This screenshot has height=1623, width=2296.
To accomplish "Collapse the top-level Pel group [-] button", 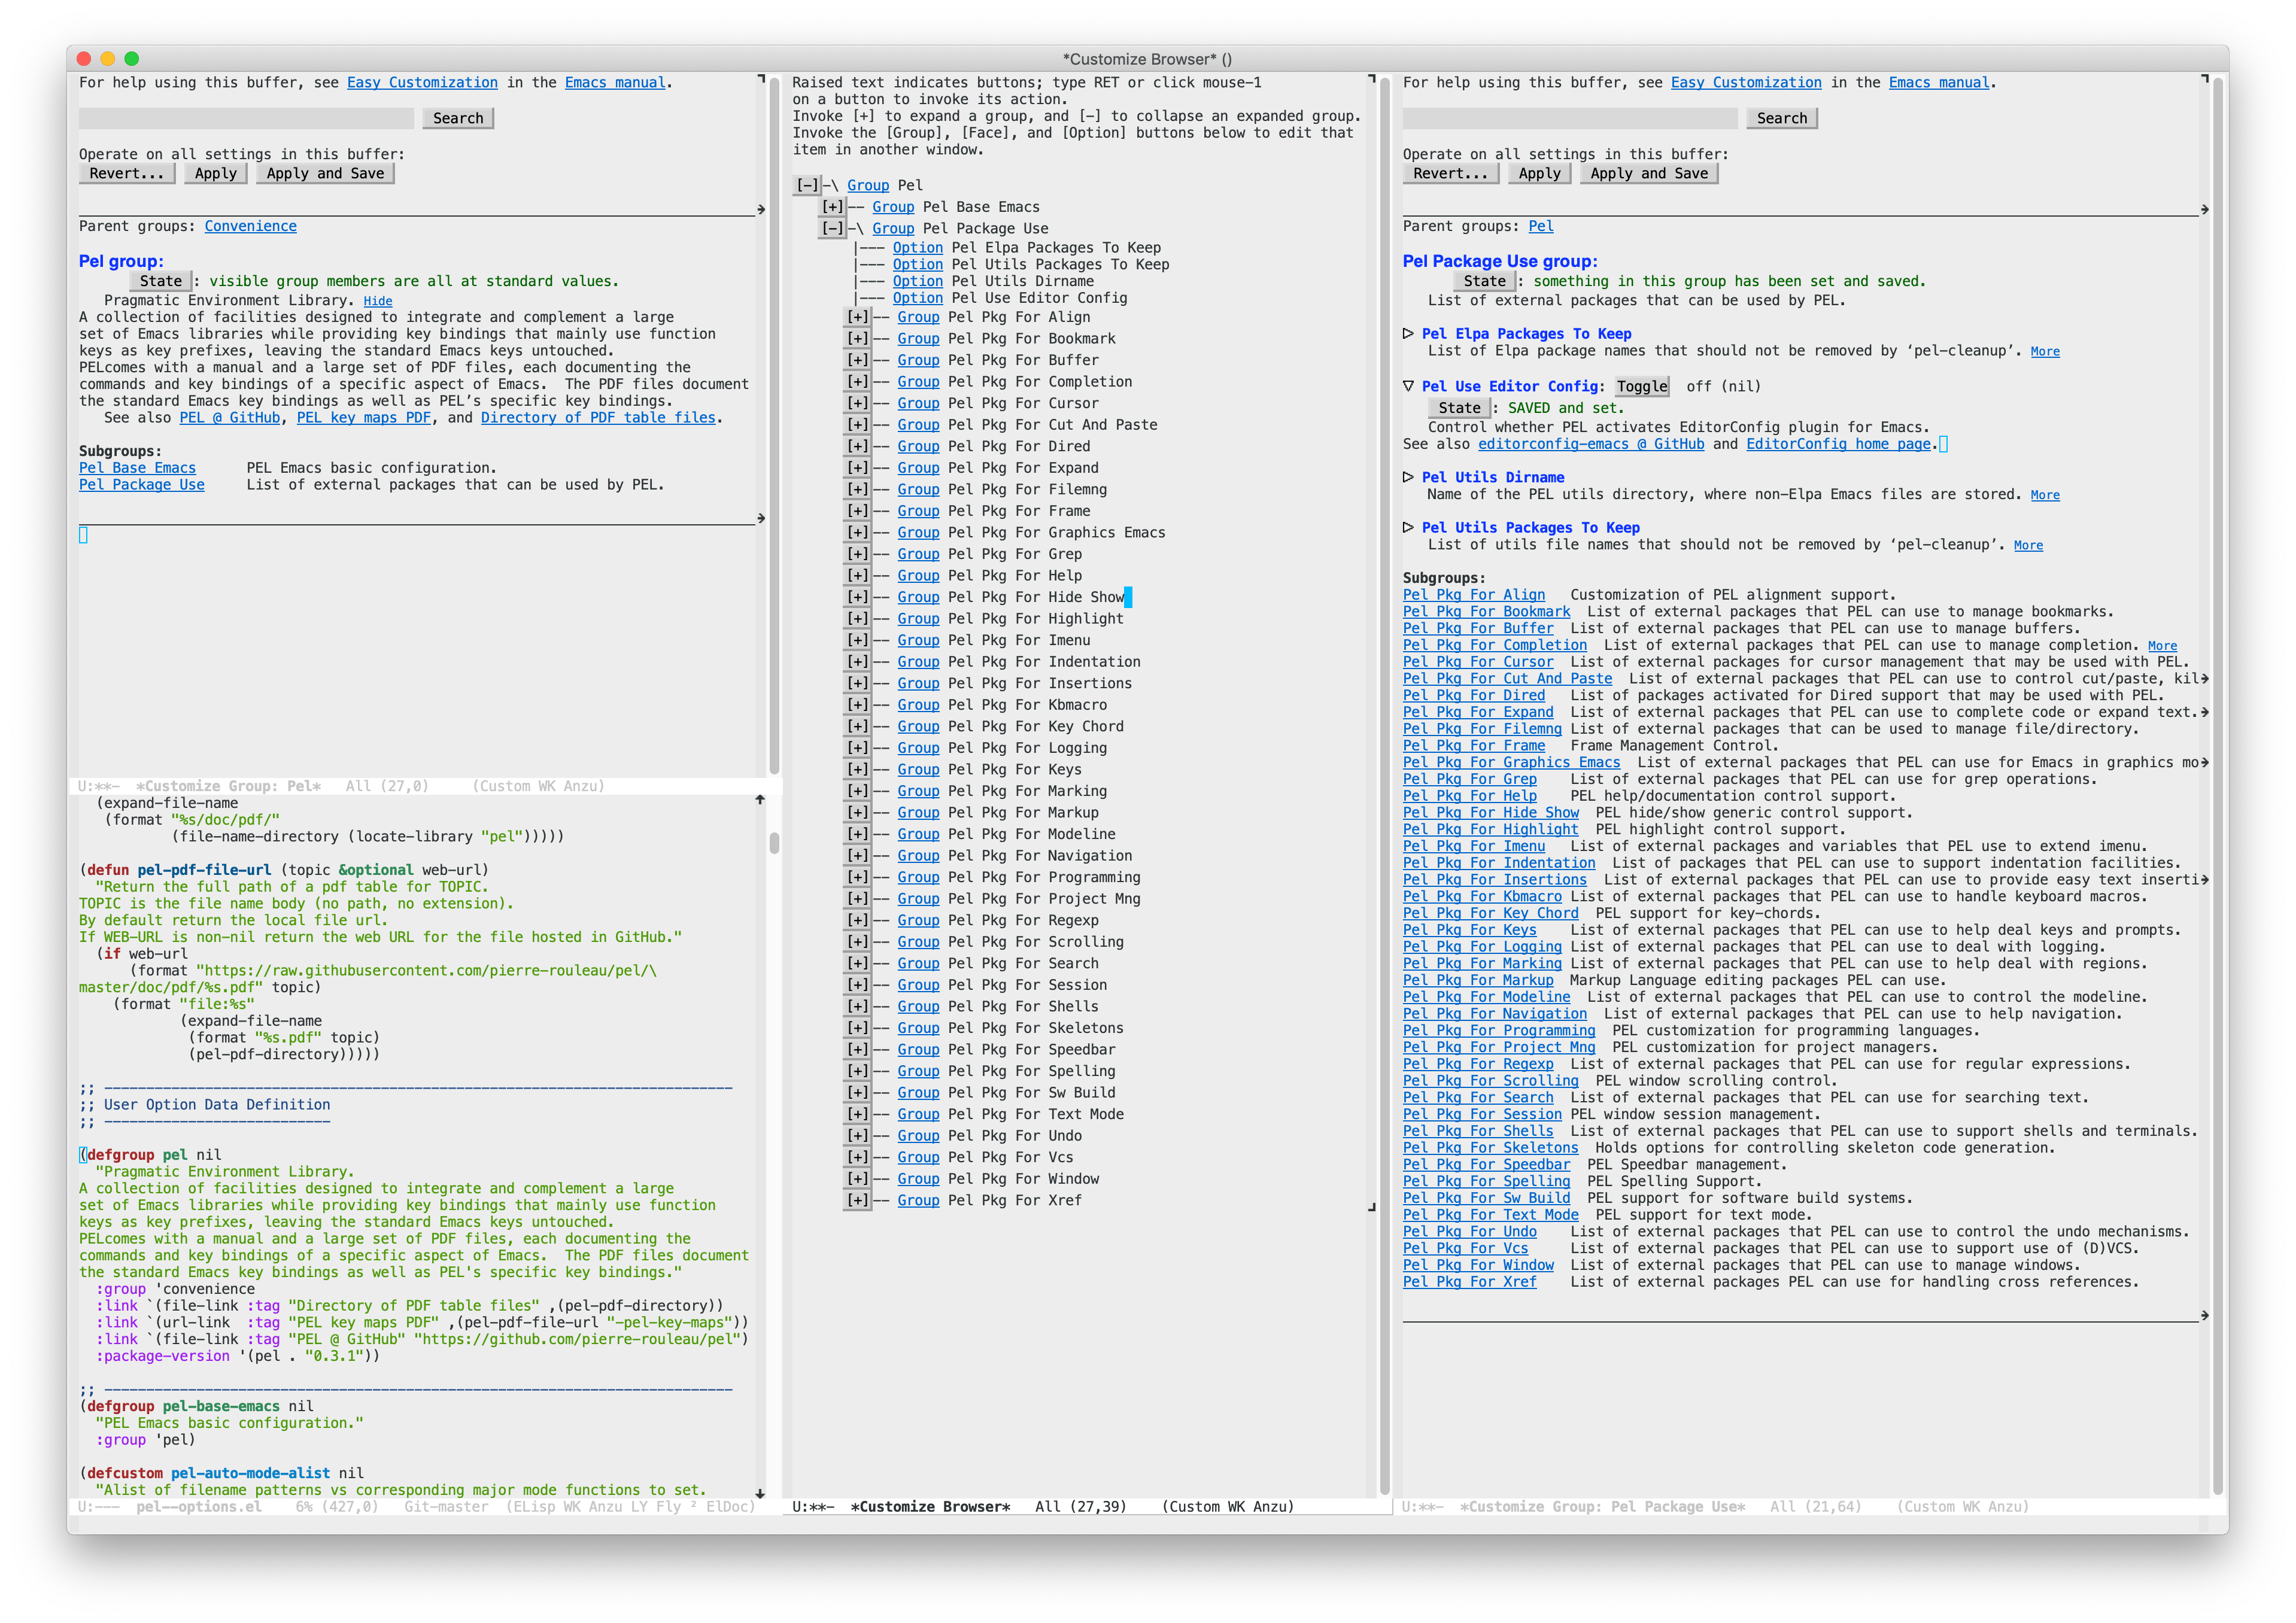I will tap(807, 185).
